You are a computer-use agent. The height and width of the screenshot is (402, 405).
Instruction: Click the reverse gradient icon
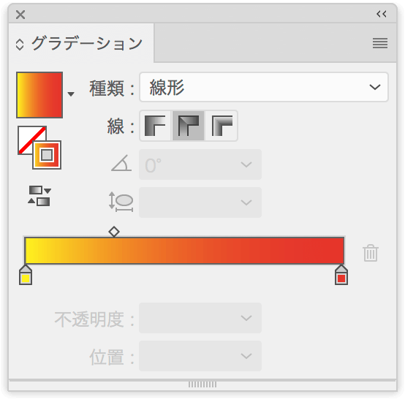pyautogui.click(x=39, y=196)
